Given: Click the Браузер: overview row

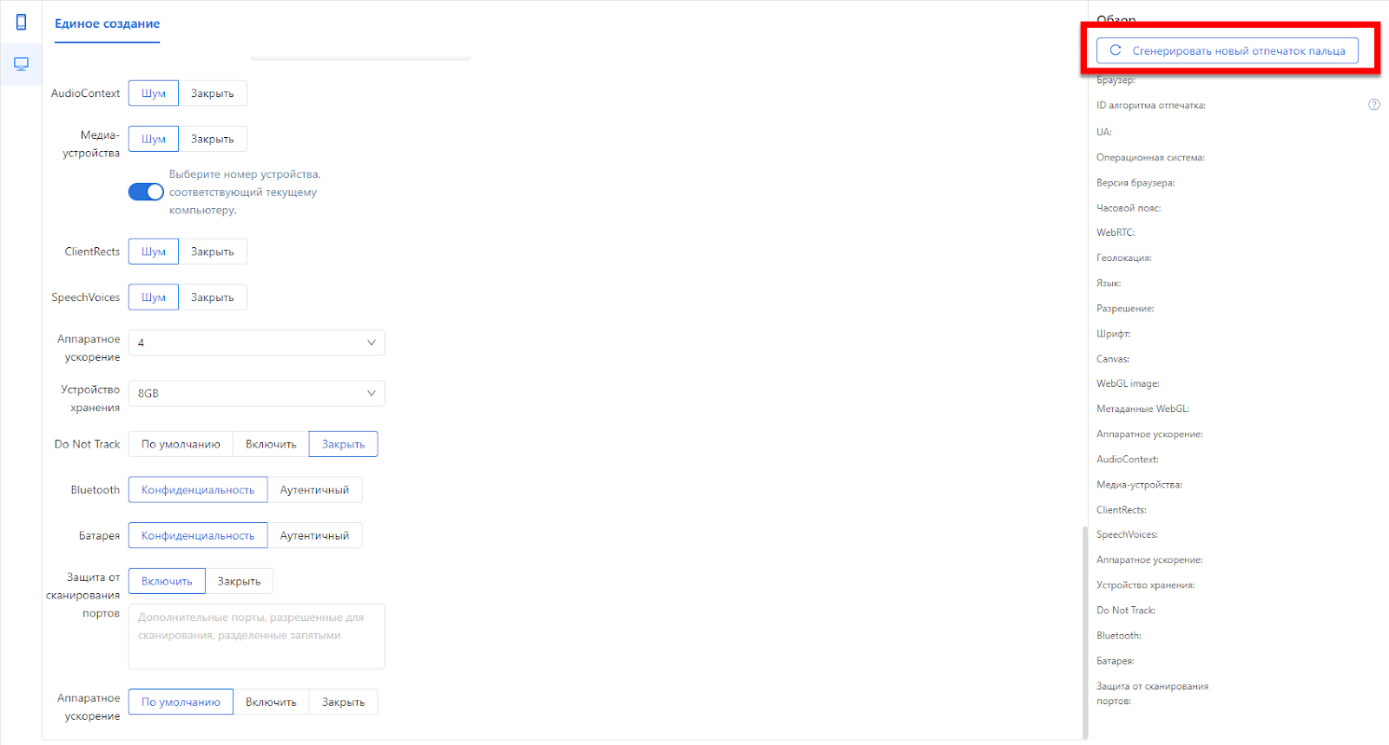Looking at the screenshot, I should tap(1116, 80).
